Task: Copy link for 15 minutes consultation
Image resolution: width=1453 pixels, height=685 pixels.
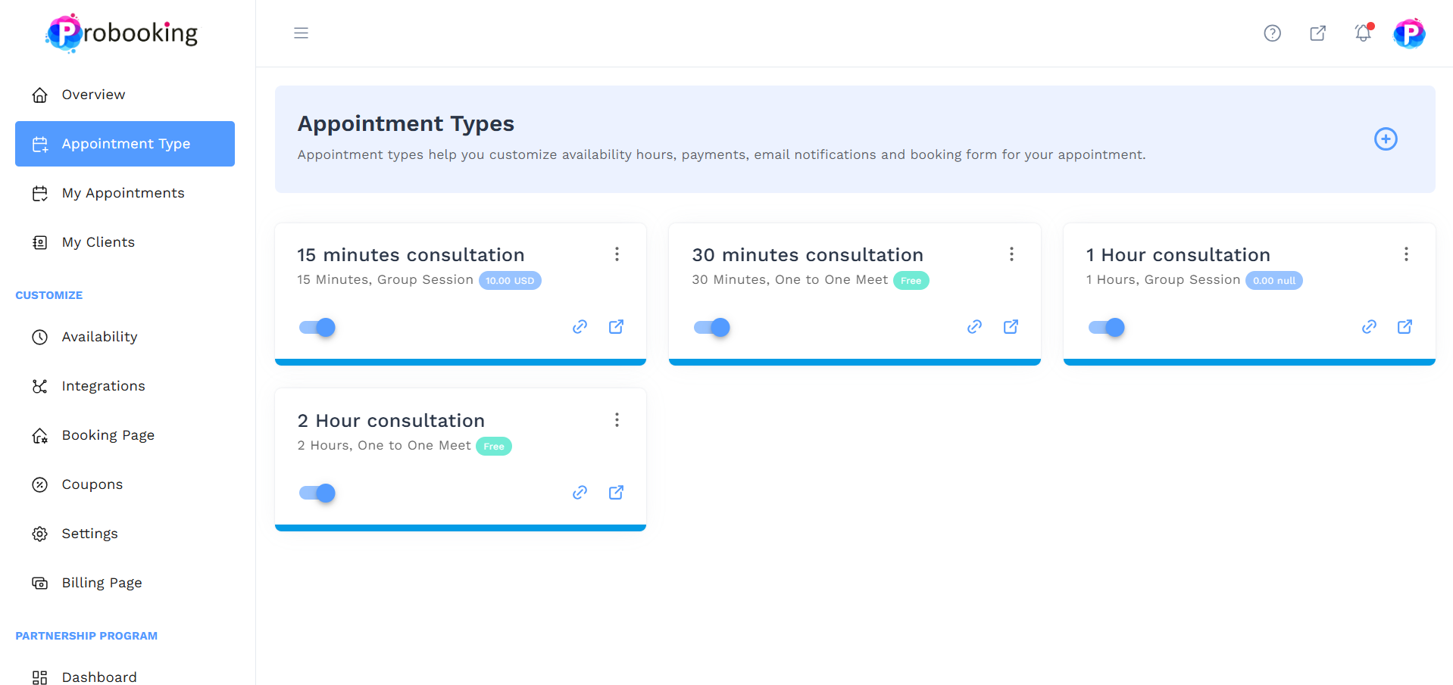Action: [580, 327]
